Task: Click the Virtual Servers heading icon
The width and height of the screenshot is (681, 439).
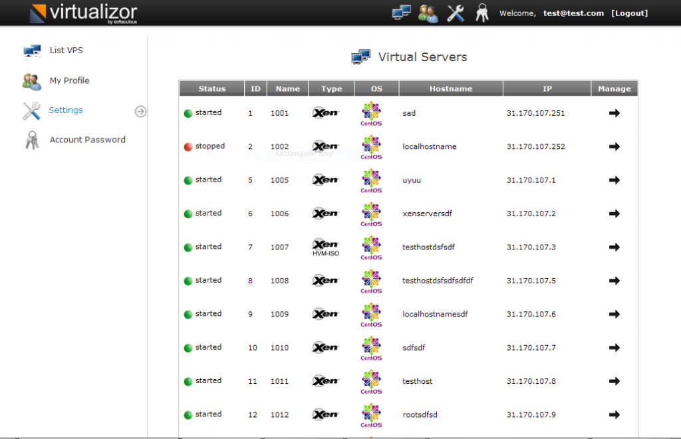Action: click(x=360, y=57)
